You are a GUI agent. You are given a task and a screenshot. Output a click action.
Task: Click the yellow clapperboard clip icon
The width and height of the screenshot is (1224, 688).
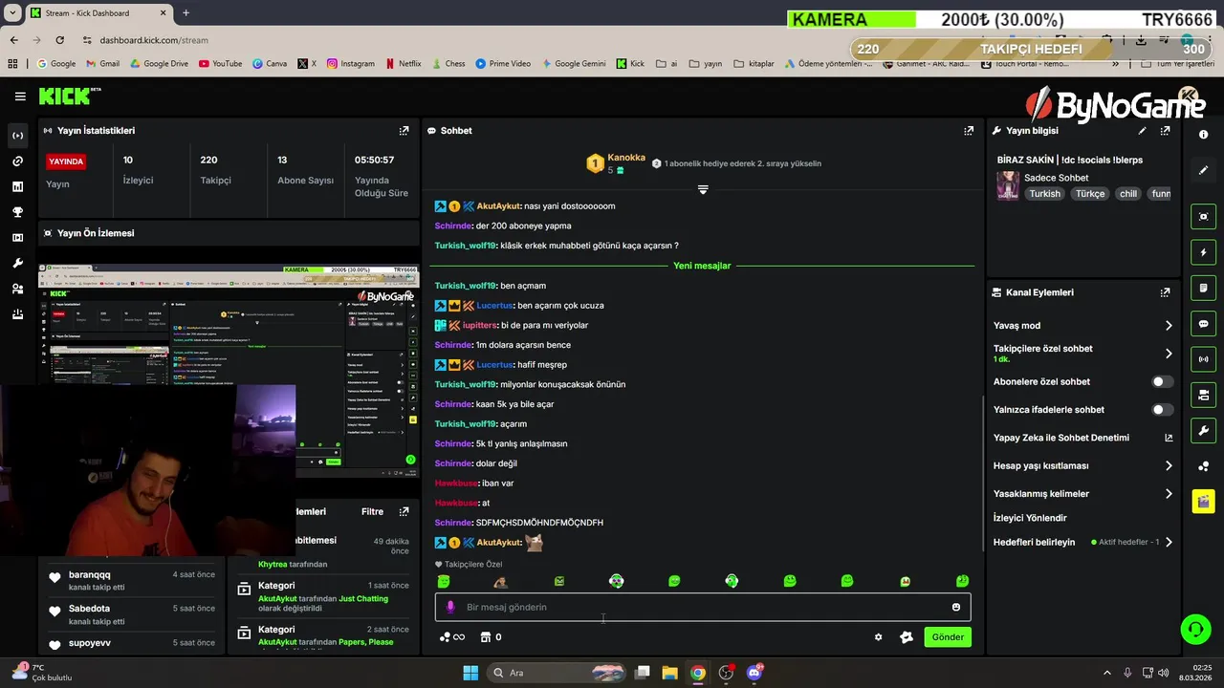(1203, 501)
